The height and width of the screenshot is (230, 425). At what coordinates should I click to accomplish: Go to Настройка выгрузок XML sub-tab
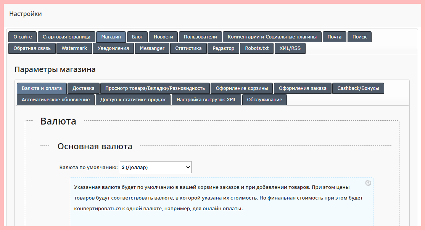(206, 100)
